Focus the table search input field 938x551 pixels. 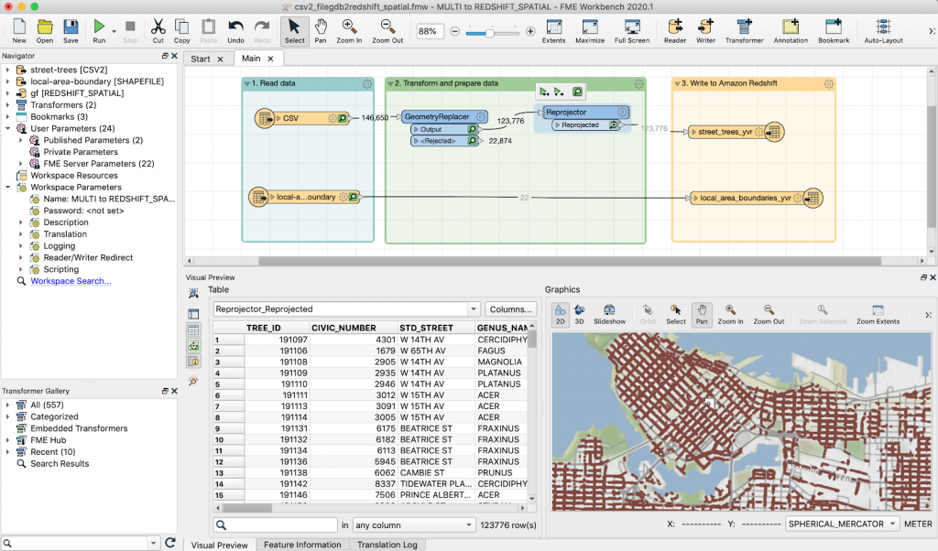click(x=276, y=524)
